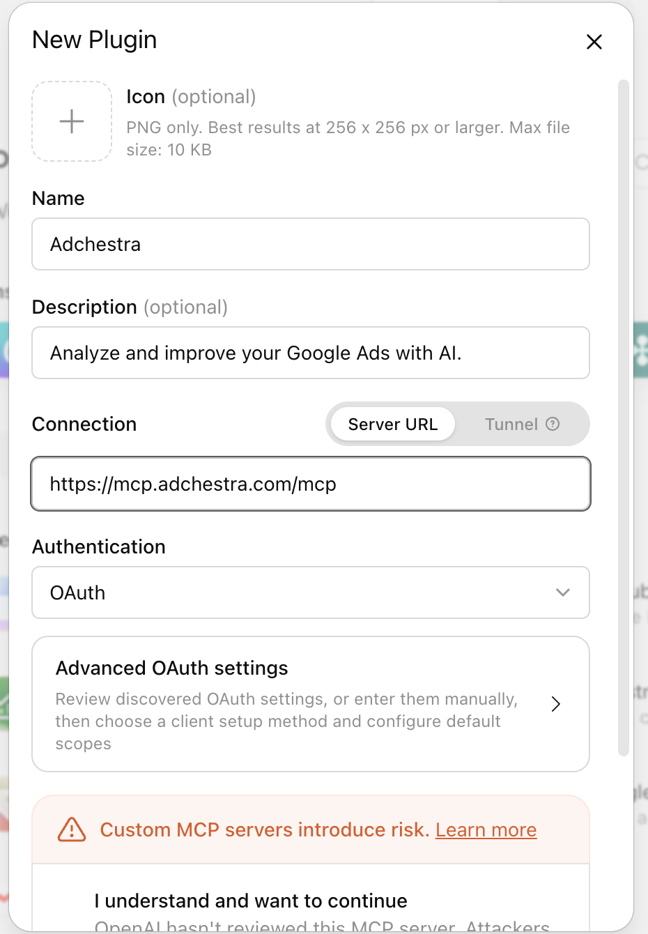Click the server URL input field
This screenshot has height=934, width=648.
click(x=311, y=484)
